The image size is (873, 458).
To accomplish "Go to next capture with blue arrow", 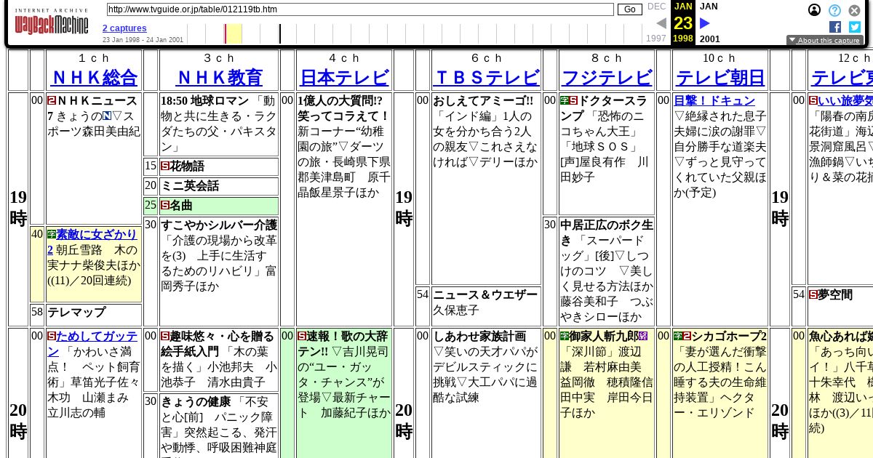I will coord(704,23).
